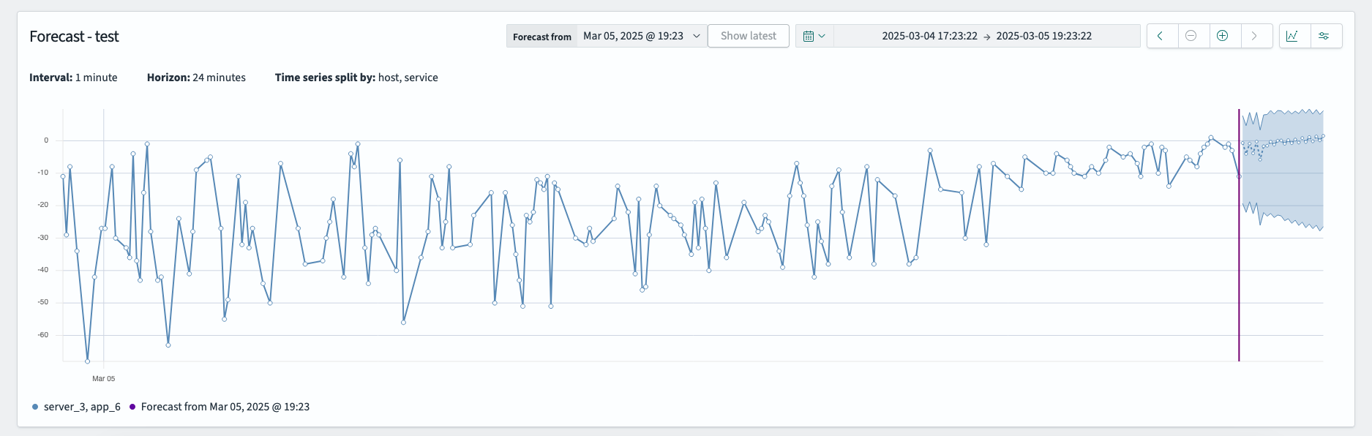Click the zoom in plus icon
This screenshot has height=436, width=1372.
pos(1223,36)
